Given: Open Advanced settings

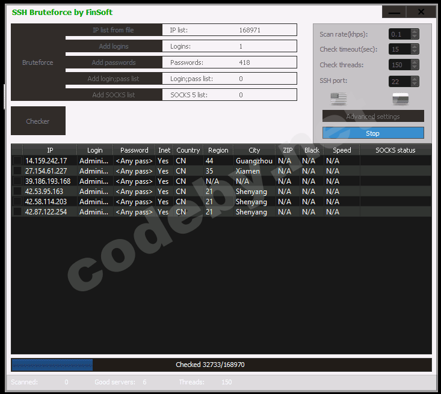Looking at the screenshot, I should point(373,117).
